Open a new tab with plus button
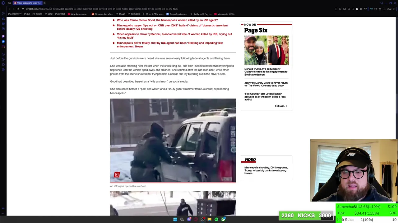The width and height of the screenshot is (398, 223). coord(44,3)
